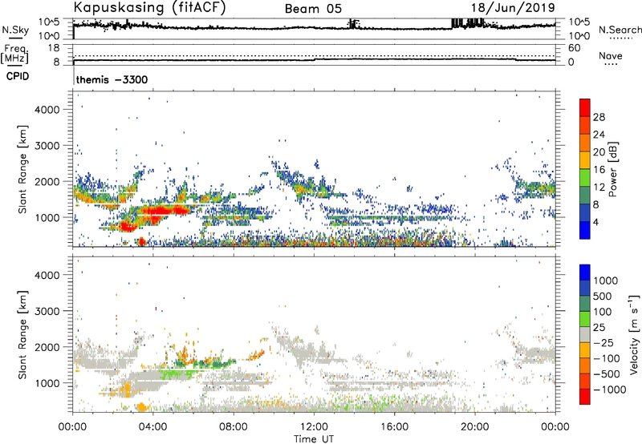Pick the Power colorbar segment between 16 and 20
642x444 pixels.
(x=585, y=159)
